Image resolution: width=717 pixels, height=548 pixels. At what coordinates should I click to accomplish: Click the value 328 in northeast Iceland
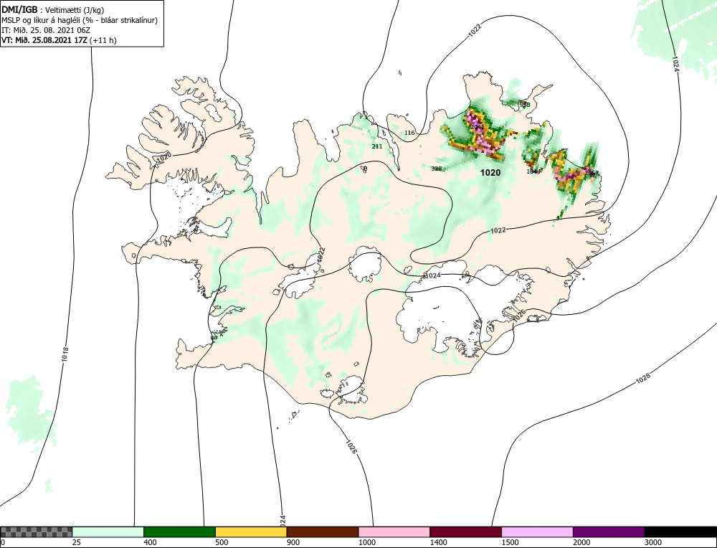[x=437, y=169]
